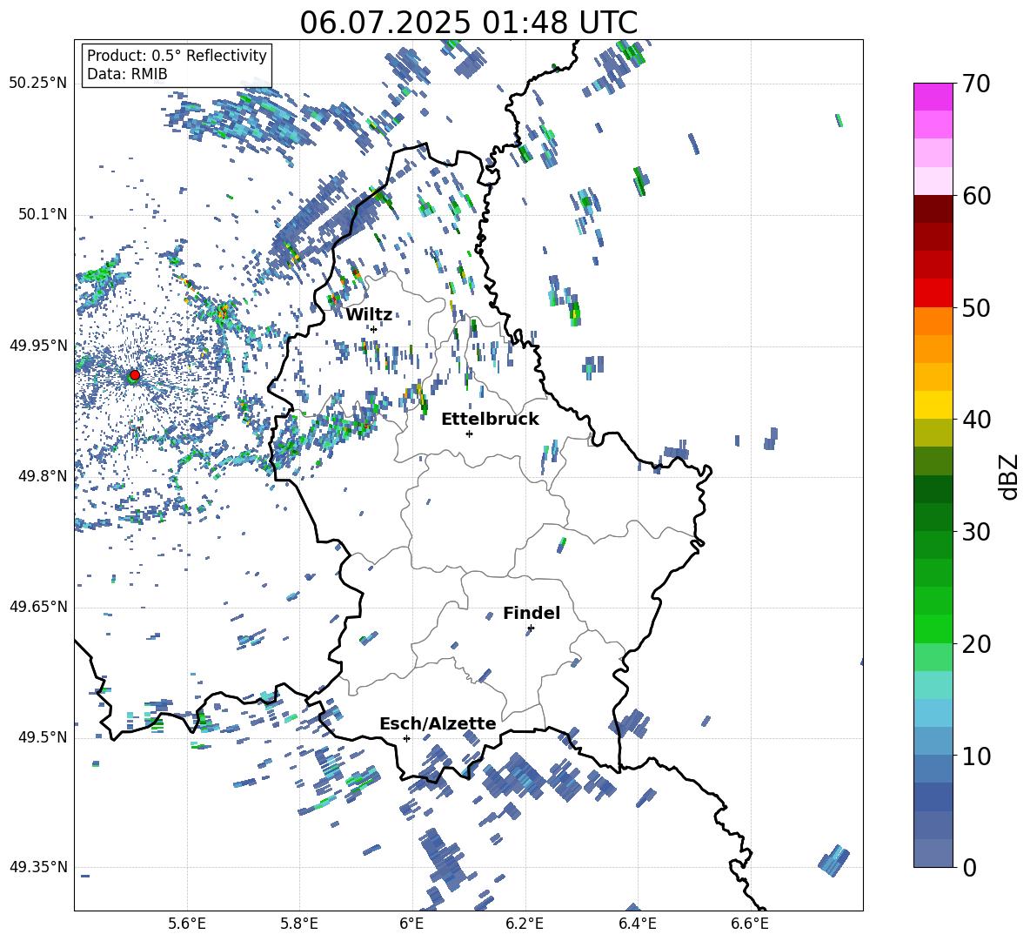Click the 49.8°N latitude label
This screenshot has width=1030, height=941.
point(42,476)
